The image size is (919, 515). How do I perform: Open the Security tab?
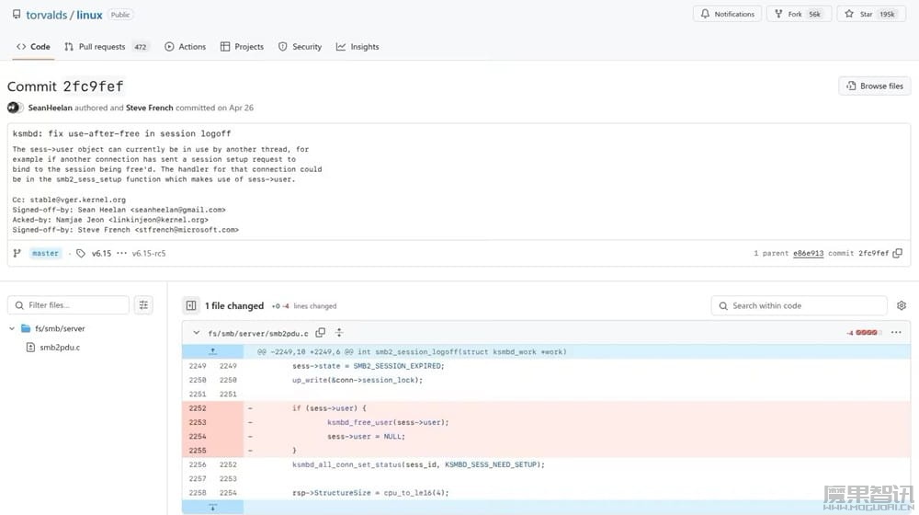point(300,46)
